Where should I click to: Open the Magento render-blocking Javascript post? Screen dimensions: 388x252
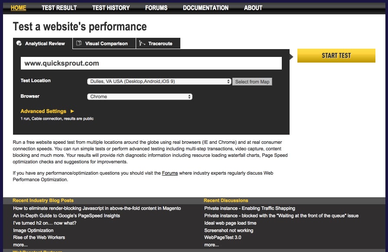coord(97,209)
